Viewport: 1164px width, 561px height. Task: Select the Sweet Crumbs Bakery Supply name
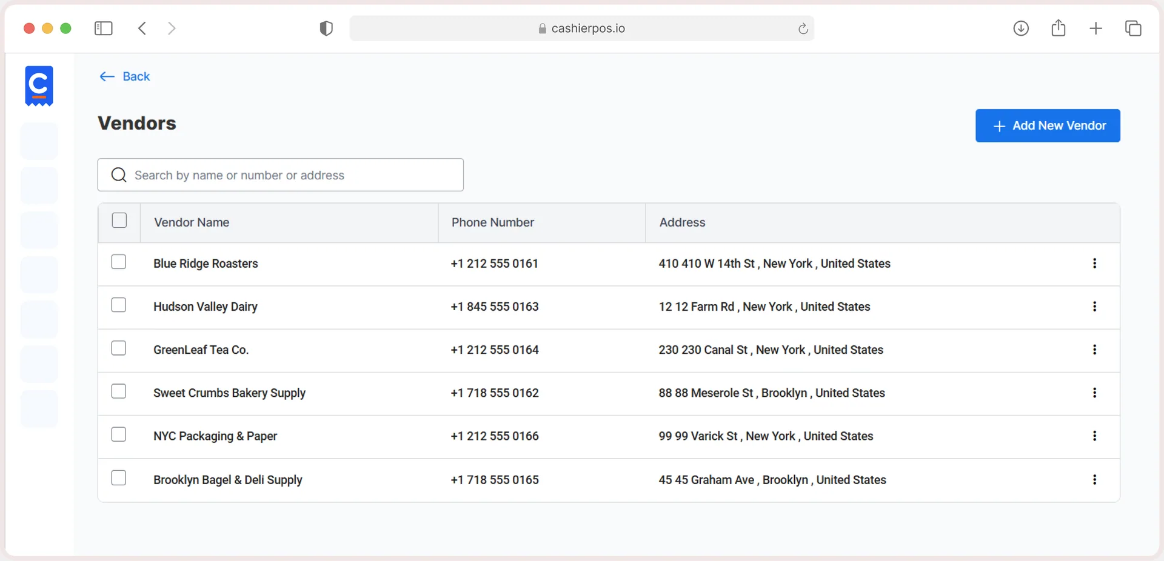(x=229, y=393)
